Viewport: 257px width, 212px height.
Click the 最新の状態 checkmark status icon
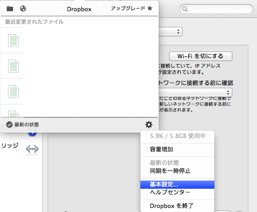(x=9, y=125)
